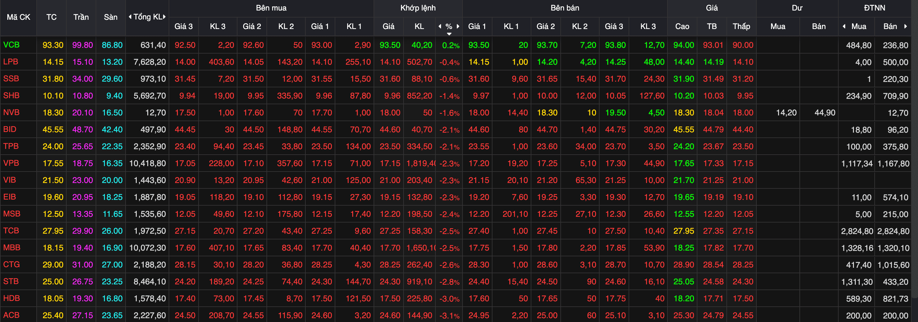Click the sort-descending indicator under the % header

point(449,34)
